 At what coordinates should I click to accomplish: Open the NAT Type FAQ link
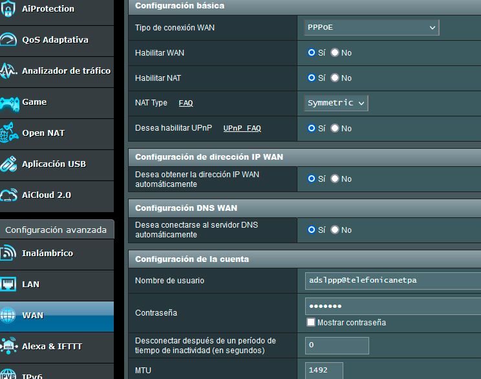[186, 103]
